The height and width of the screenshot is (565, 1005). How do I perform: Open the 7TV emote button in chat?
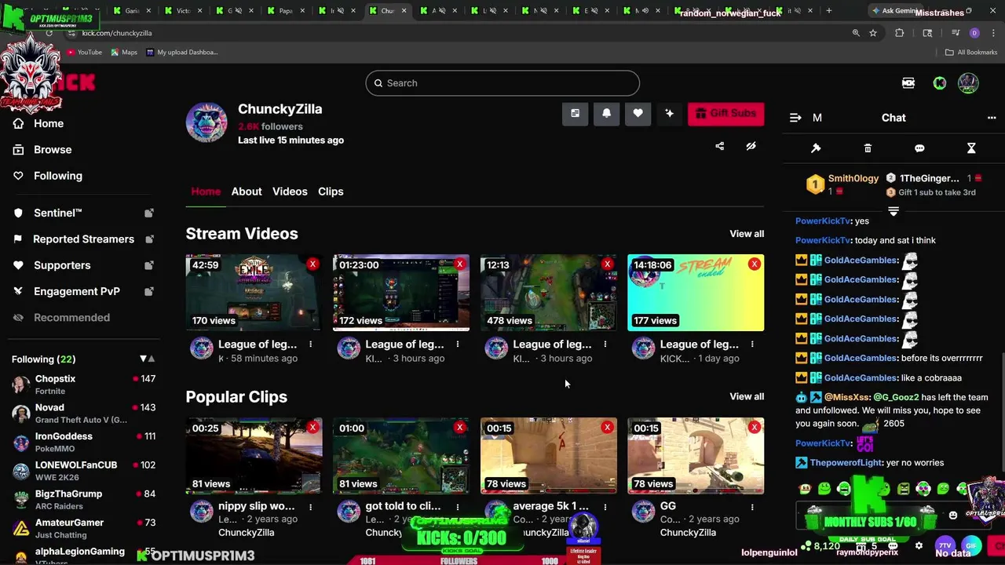click(x=945, y=545)
